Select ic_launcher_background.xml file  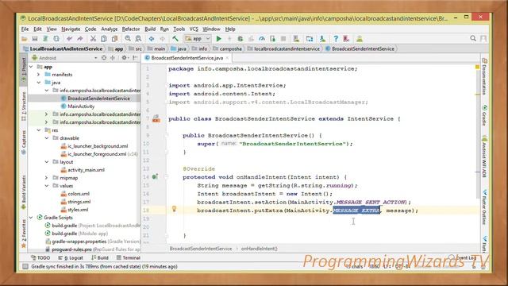98,146
